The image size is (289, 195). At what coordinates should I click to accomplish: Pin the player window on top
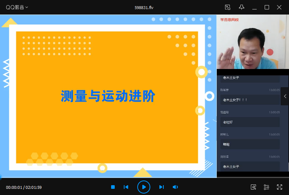point(241,7)
